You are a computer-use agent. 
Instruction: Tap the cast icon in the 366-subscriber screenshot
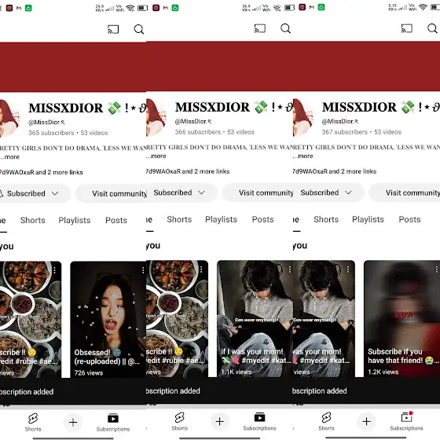[260, 28]
